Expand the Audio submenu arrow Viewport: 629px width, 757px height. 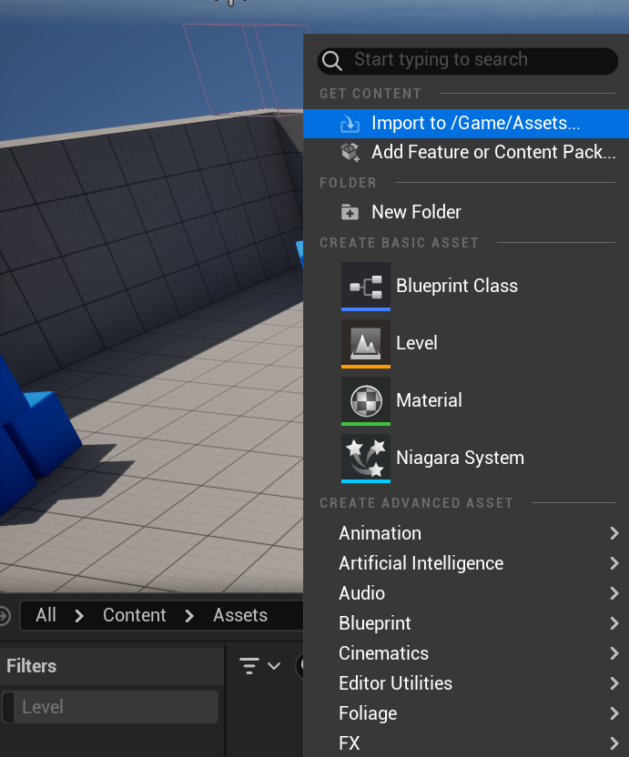(614, 593)
